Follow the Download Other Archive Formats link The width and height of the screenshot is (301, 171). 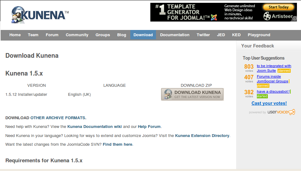(46, 118)
